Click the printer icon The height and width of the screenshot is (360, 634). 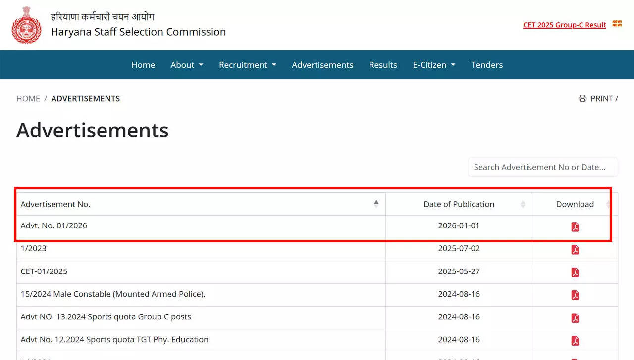click(582, 99)
